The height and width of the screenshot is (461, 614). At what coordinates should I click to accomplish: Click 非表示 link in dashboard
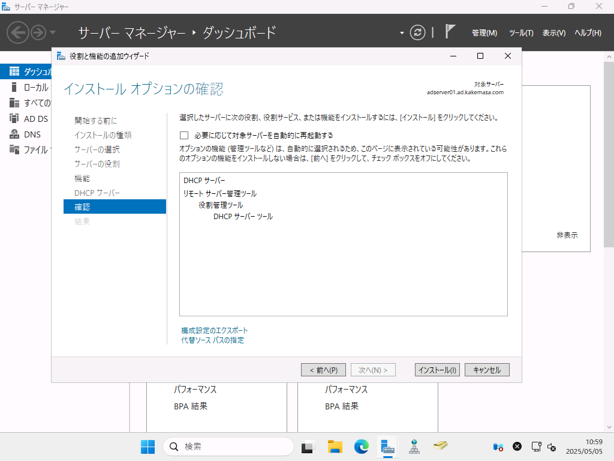click(x=567, y=235)
